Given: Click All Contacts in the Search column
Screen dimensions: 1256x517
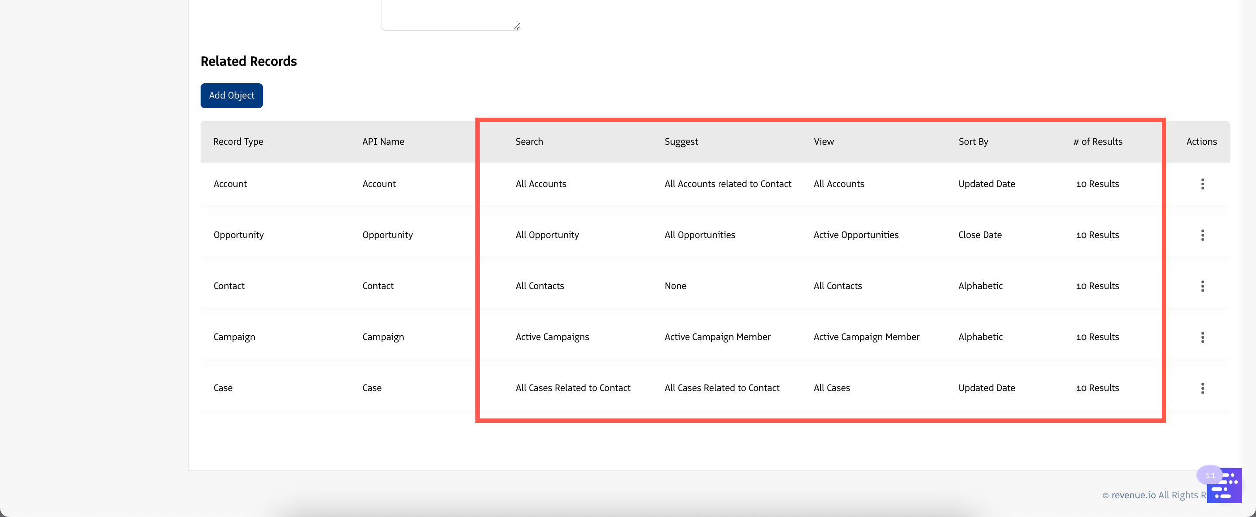Looking at the screenshot, I should pos(540,286).
